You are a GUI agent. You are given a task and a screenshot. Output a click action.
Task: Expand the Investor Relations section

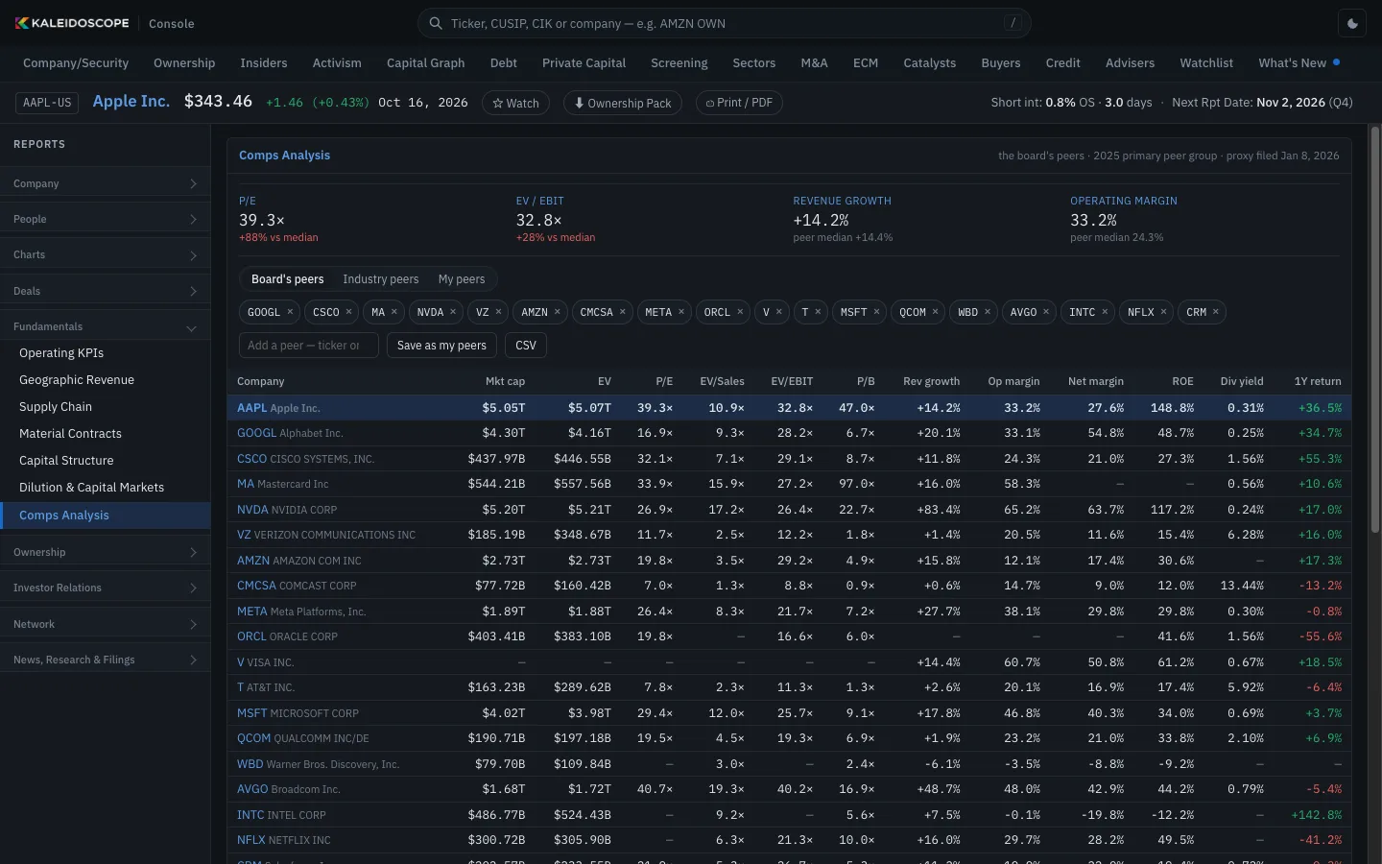[105, 588]
